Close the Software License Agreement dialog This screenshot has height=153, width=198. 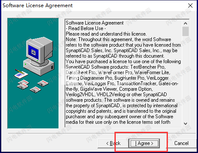click(x=190, y=6)
